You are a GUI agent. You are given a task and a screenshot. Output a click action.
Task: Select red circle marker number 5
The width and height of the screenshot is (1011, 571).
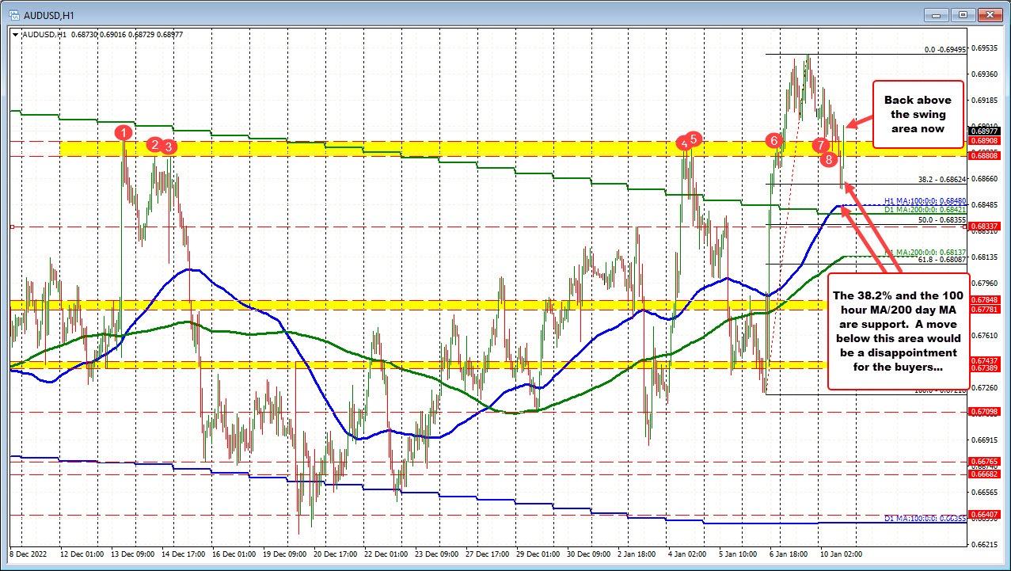[694, 139]
